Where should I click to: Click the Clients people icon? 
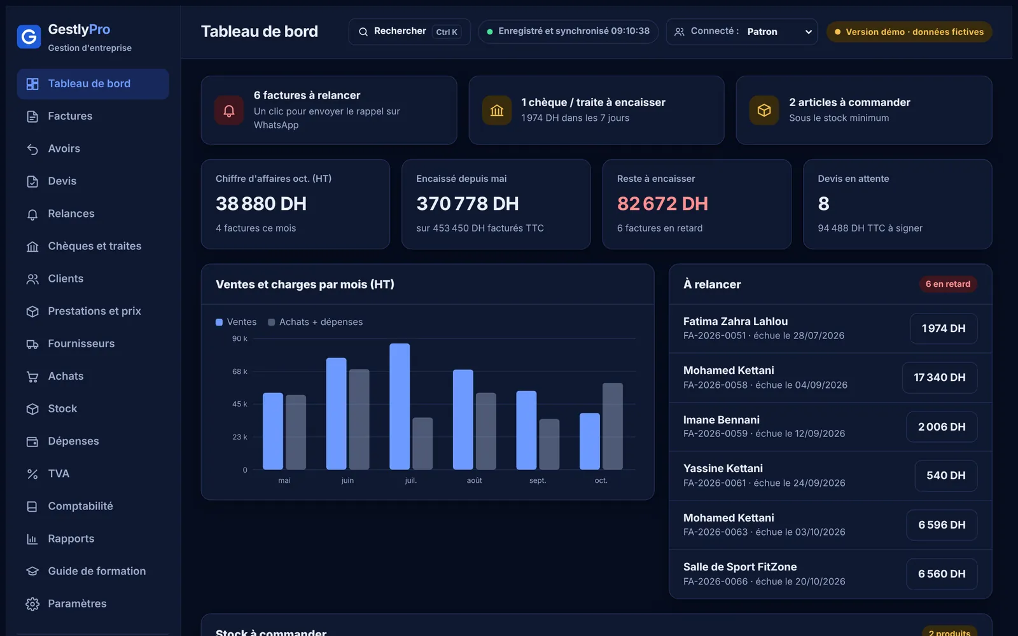point(32,279)
